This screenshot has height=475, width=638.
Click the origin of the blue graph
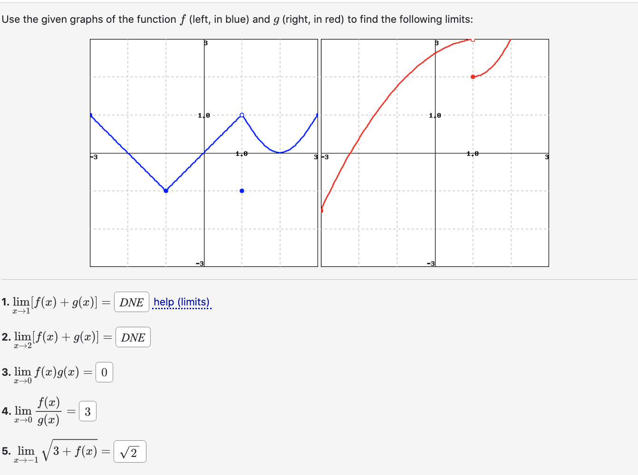click(204, 153)
